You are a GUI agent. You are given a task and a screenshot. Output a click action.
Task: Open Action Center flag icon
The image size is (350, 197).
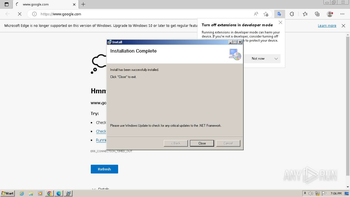coord(324,193)
